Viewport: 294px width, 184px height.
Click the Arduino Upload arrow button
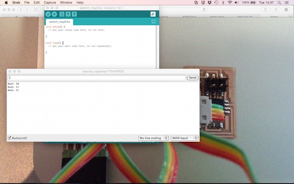coord(54,14)
